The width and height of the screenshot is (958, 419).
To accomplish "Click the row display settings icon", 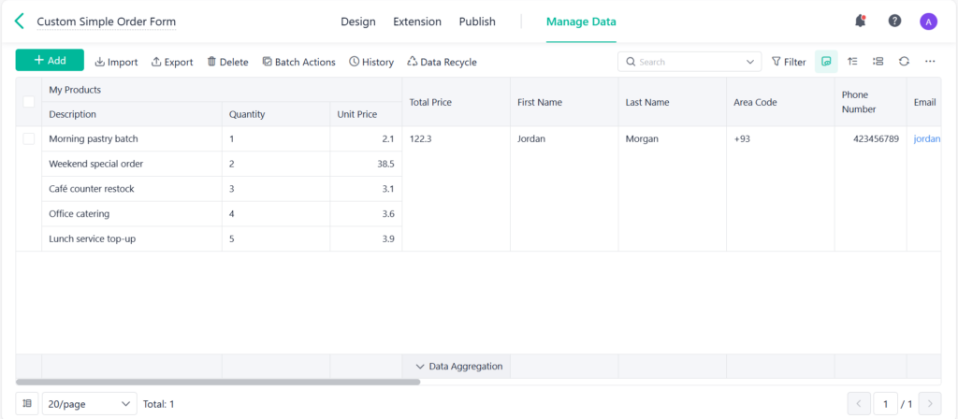I will click(x=878, y=62).
